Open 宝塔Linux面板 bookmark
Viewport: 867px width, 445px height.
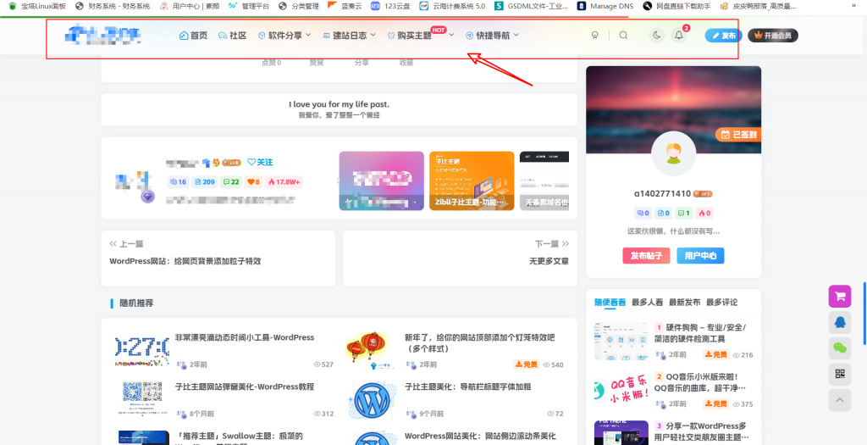37,6
